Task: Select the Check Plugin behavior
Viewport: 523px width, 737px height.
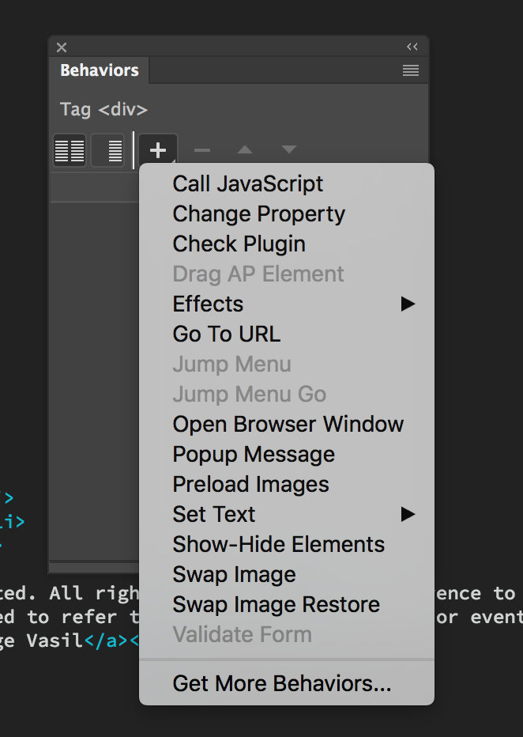Action: (x=239, y=244)
